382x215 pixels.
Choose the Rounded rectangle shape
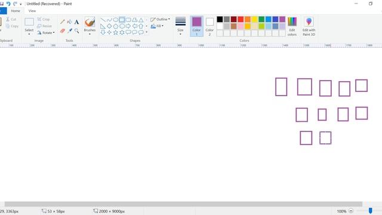(x=128, y=20)
